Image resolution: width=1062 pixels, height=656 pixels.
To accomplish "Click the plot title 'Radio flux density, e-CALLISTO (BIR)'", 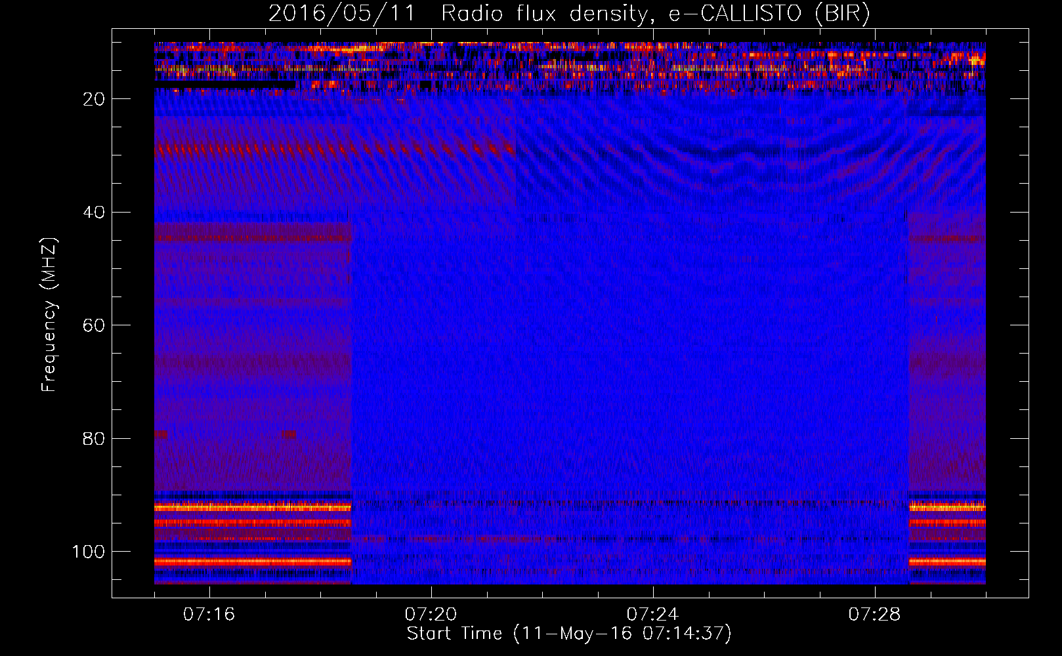I will click(656, 14).
